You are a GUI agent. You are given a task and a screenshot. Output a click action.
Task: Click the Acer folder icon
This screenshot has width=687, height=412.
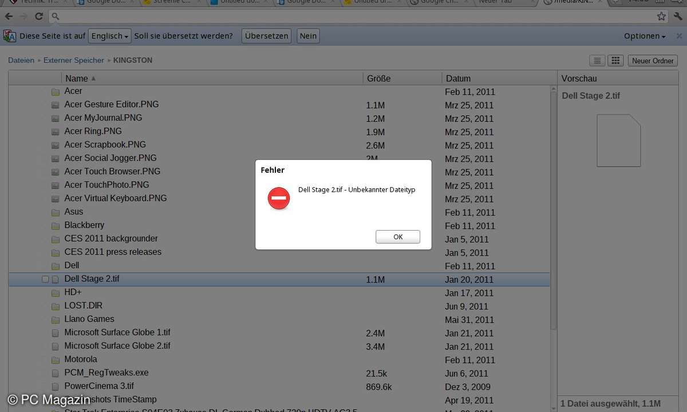pyautogui.click(x=55, y=92)
